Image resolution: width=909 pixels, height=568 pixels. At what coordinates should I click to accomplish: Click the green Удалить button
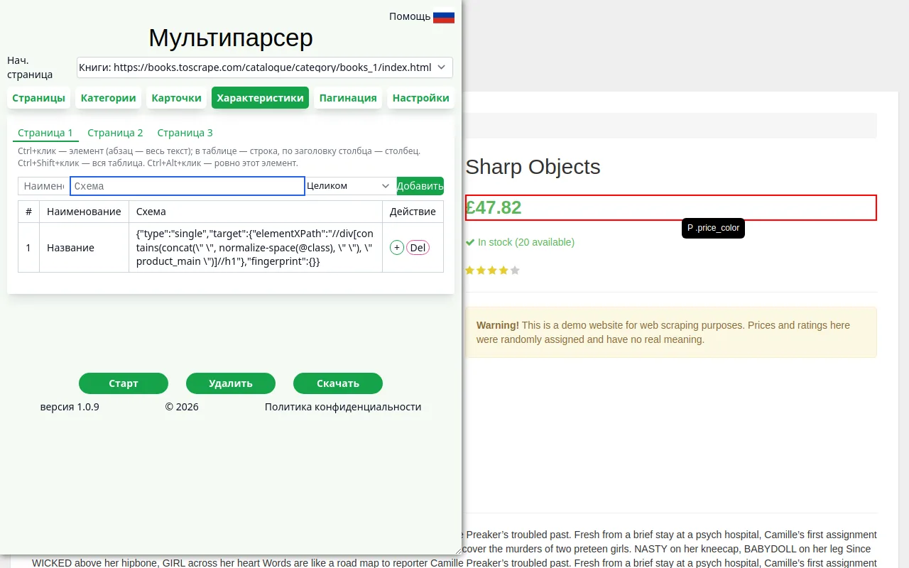(x=231, y=383)
